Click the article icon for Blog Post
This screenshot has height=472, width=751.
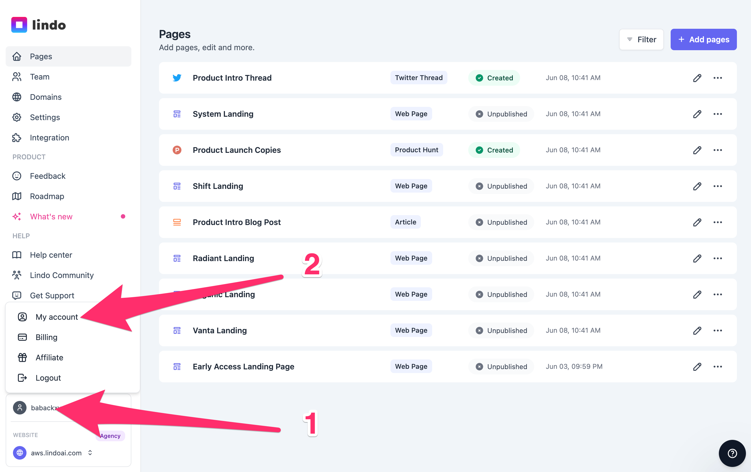[177, 222]
